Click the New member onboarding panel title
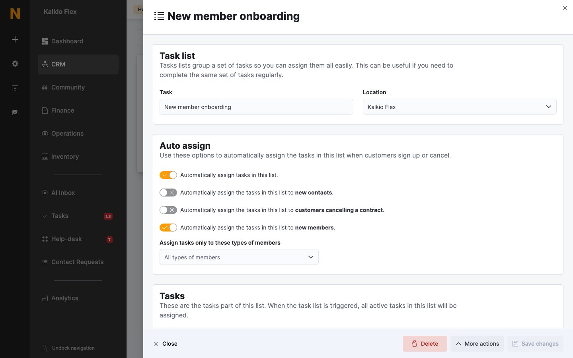 point(234,16)
